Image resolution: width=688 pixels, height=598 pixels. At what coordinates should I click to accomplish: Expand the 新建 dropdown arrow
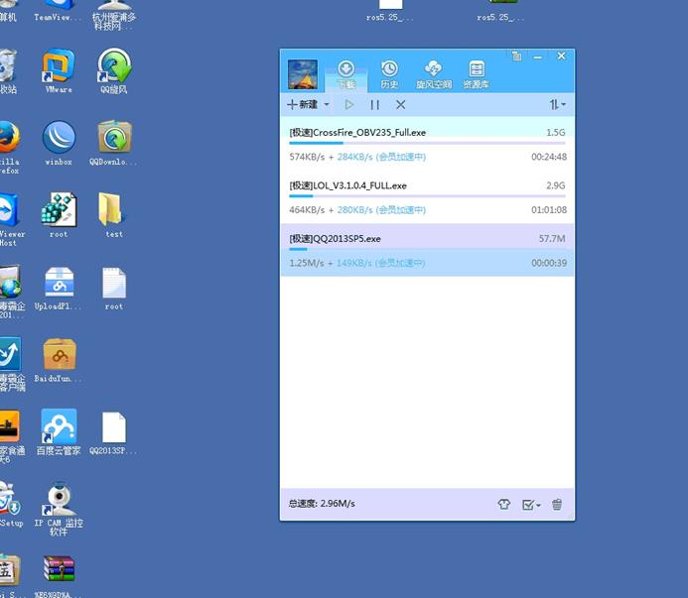click(327, 104)
